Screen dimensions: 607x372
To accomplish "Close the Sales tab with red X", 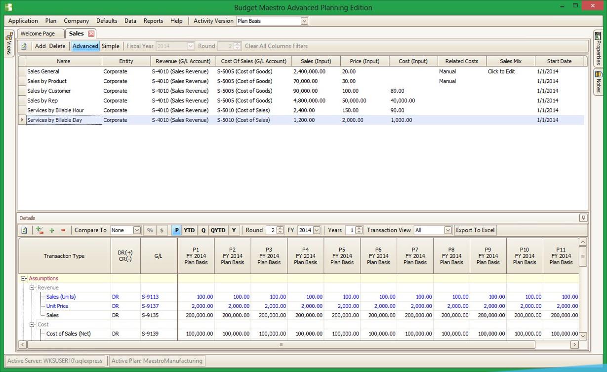I will point(91,34).
